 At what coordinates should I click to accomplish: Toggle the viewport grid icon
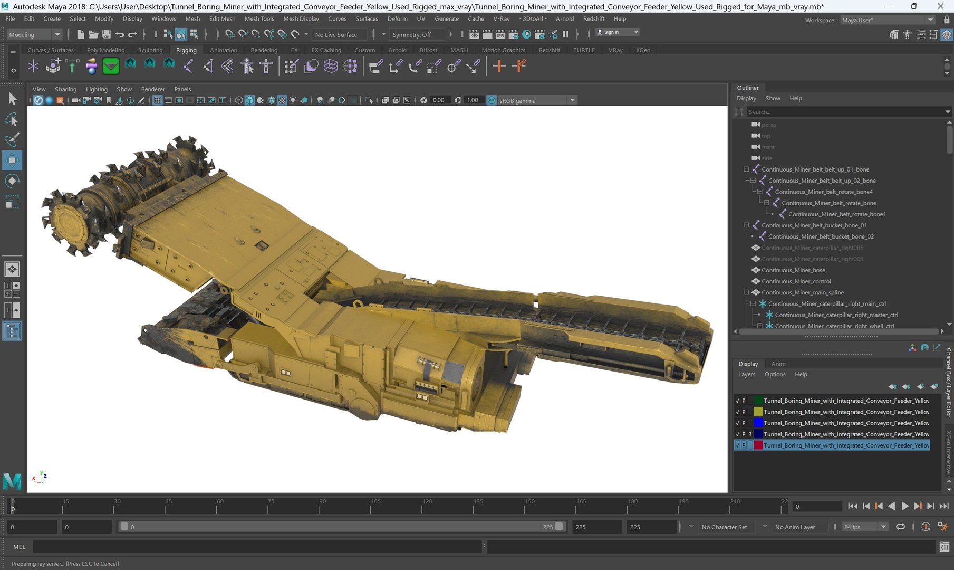tap(157, 100)
